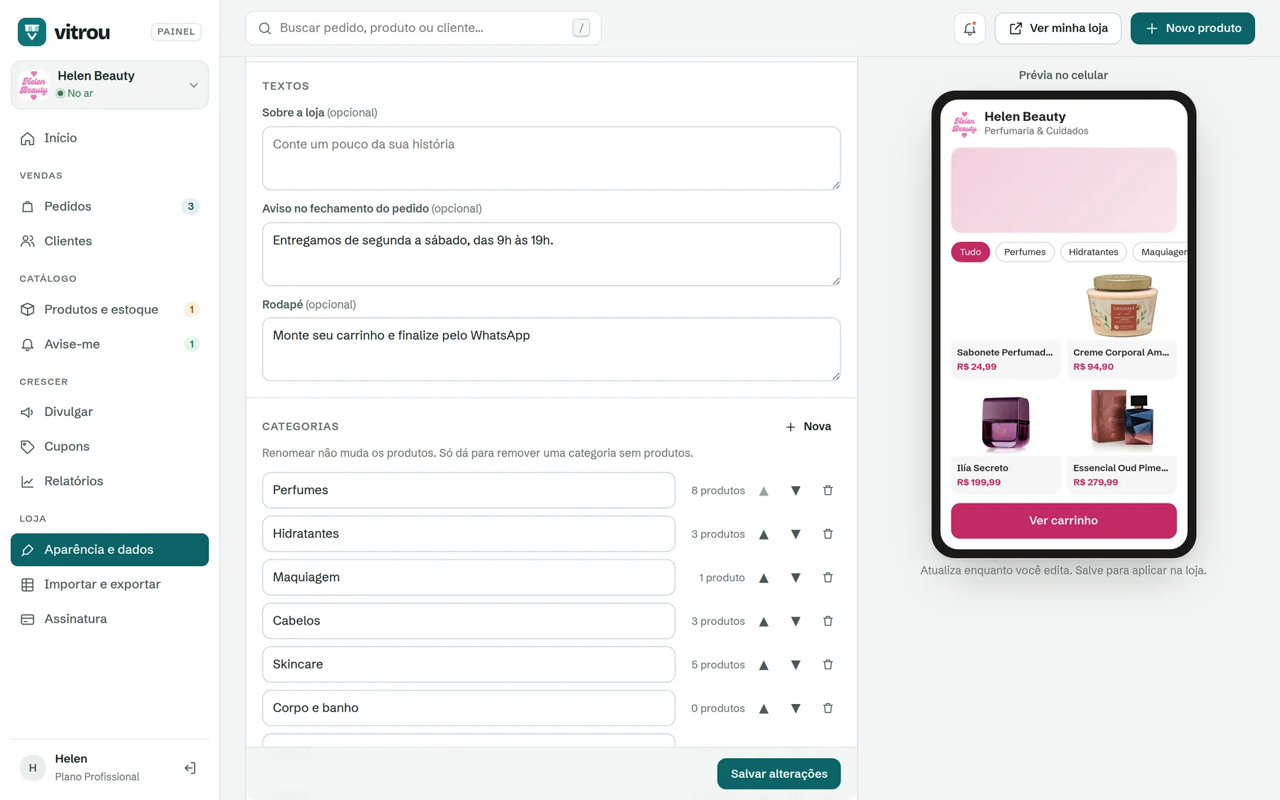Expand the Helen Beauty store switcher

(x=110, y=85)
